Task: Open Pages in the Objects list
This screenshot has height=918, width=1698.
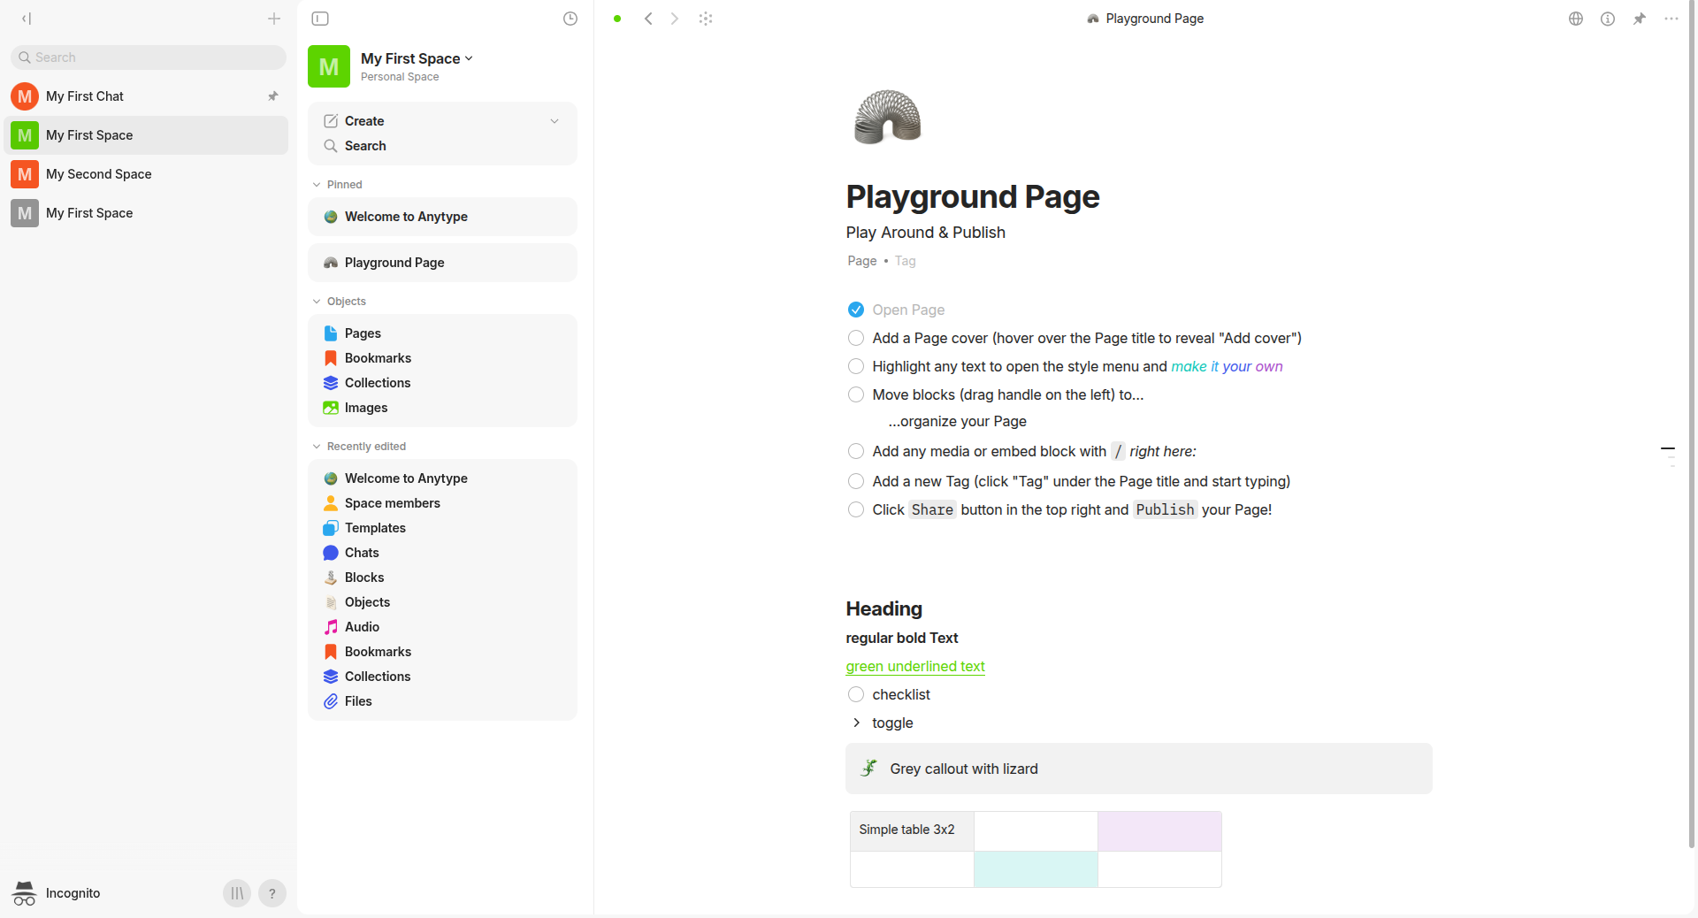Action: click(363, 333)
